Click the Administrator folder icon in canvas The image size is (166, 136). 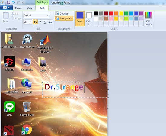point(9,39)
